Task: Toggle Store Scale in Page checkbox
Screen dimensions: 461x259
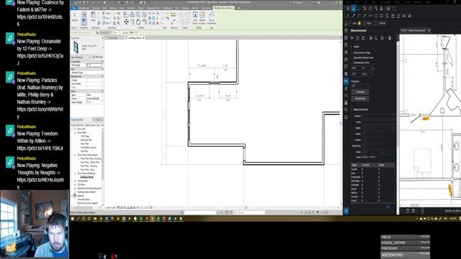Action: [x=352, y=53]
